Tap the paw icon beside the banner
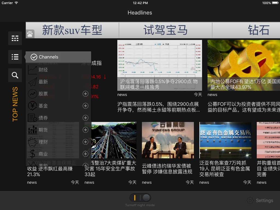 30,34
